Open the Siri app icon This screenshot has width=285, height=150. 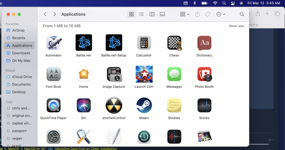pos(84,106)
